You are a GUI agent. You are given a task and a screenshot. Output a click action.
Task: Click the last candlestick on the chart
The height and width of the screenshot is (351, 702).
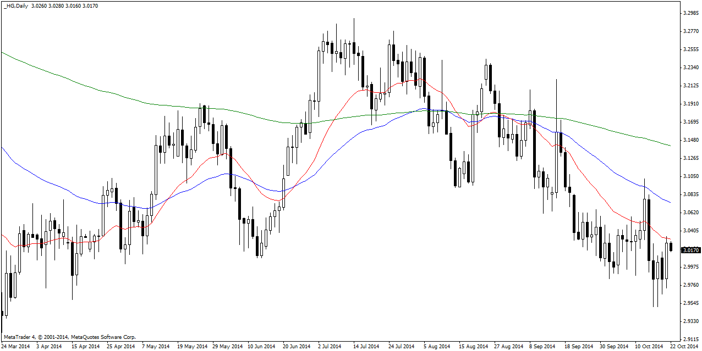tap(671, 247)
